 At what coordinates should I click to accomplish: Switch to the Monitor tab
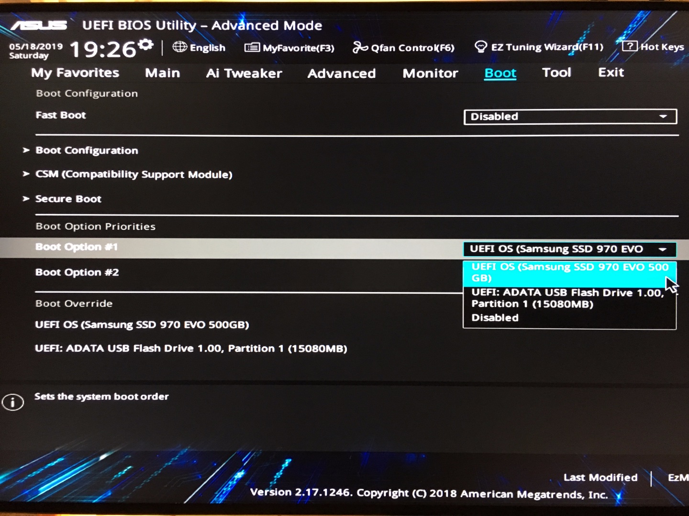click(430, 73)
